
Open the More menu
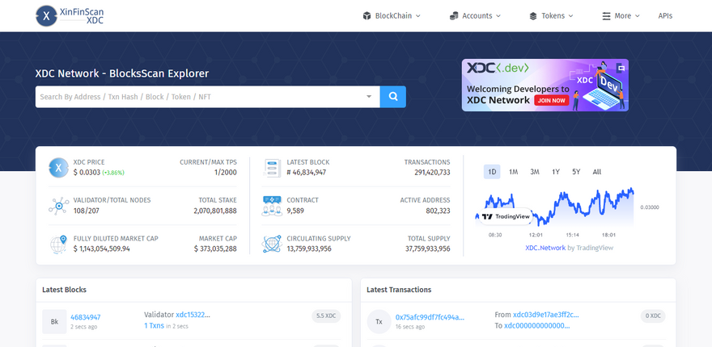coord(621,15)
